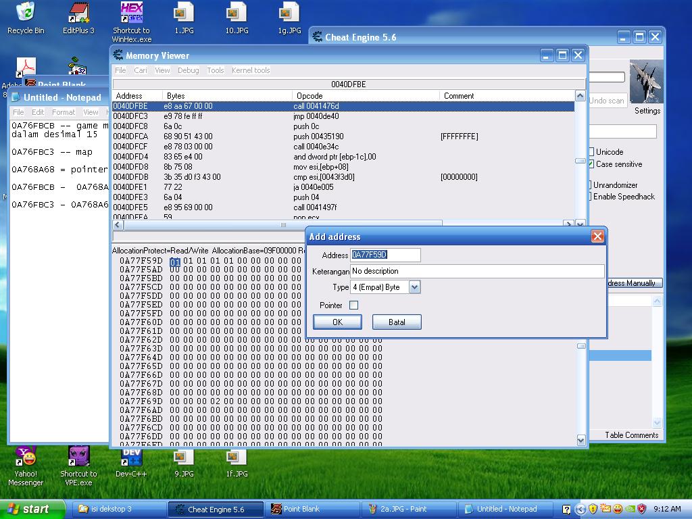
Task: Click Memory Viewer title bar icon
Action: pyautogui.click(x=118, y=55)
